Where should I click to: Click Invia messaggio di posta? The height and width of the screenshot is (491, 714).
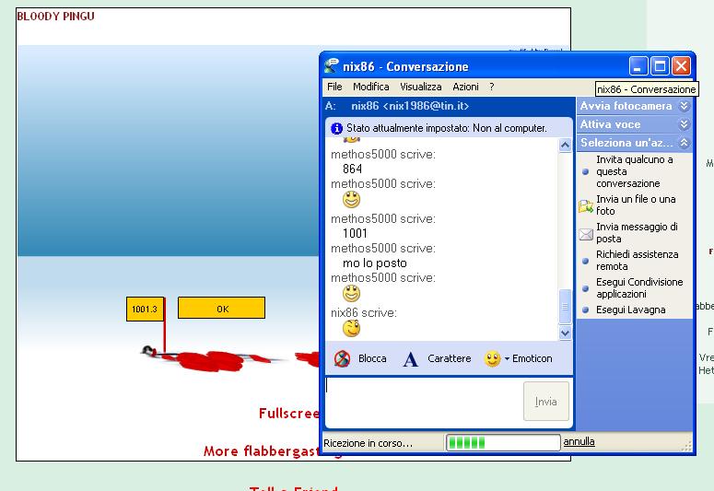[637, 233]
